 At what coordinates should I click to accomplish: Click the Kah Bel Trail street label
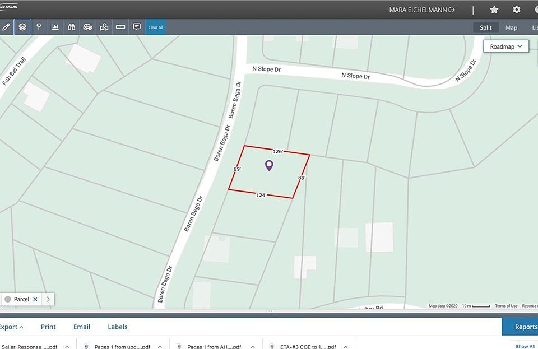pyautogui.click(x=13, y=71)
